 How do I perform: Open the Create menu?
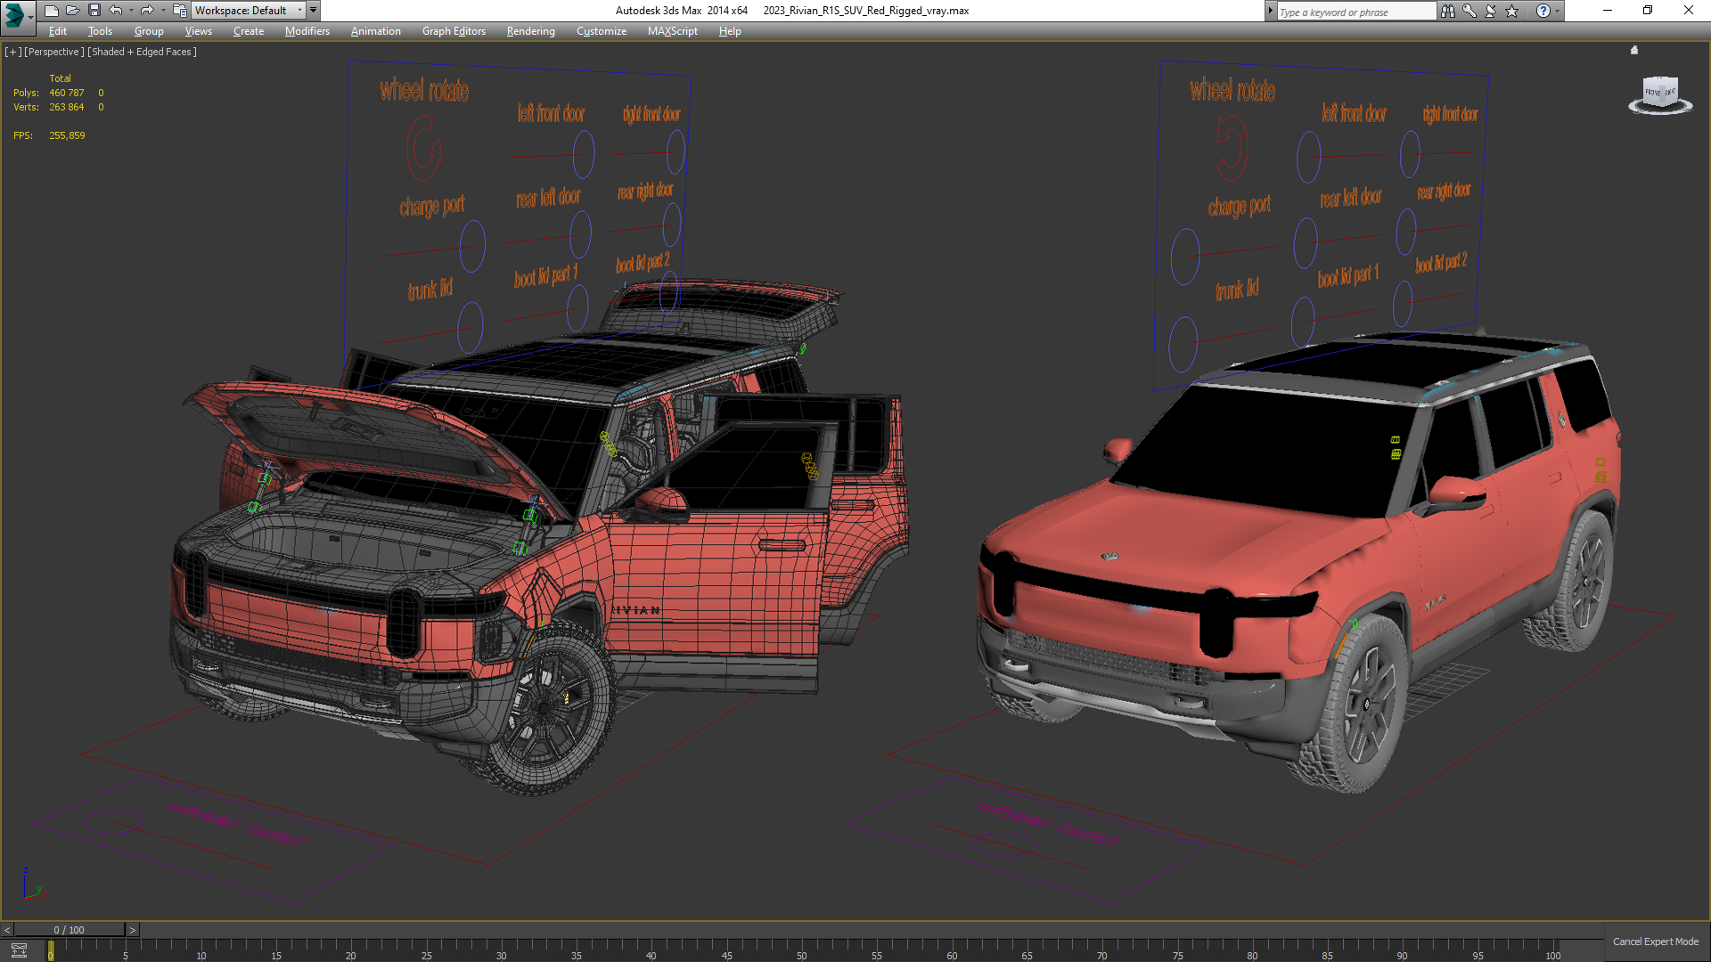click(249, 31)
